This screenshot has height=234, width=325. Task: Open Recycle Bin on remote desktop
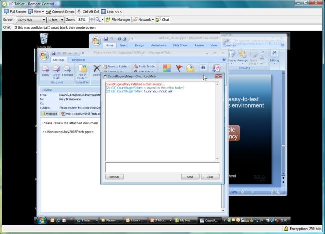[x=44, y=40]
